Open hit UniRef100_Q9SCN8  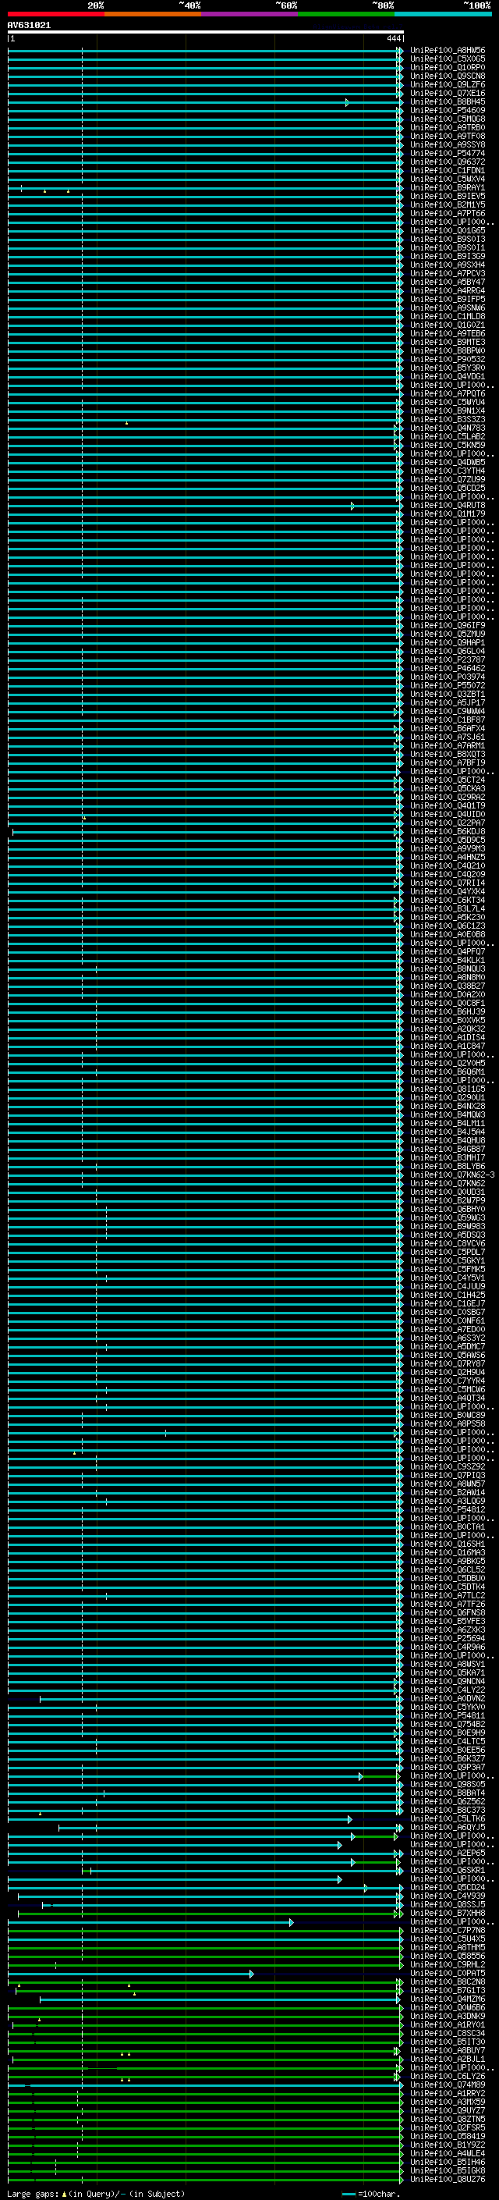click(x=447, y=76)
